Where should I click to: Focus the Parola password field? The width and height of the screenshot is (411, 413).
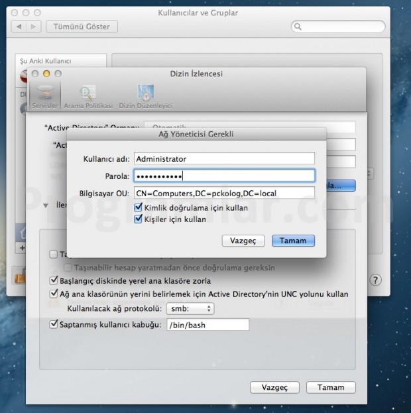coord(224,176)
